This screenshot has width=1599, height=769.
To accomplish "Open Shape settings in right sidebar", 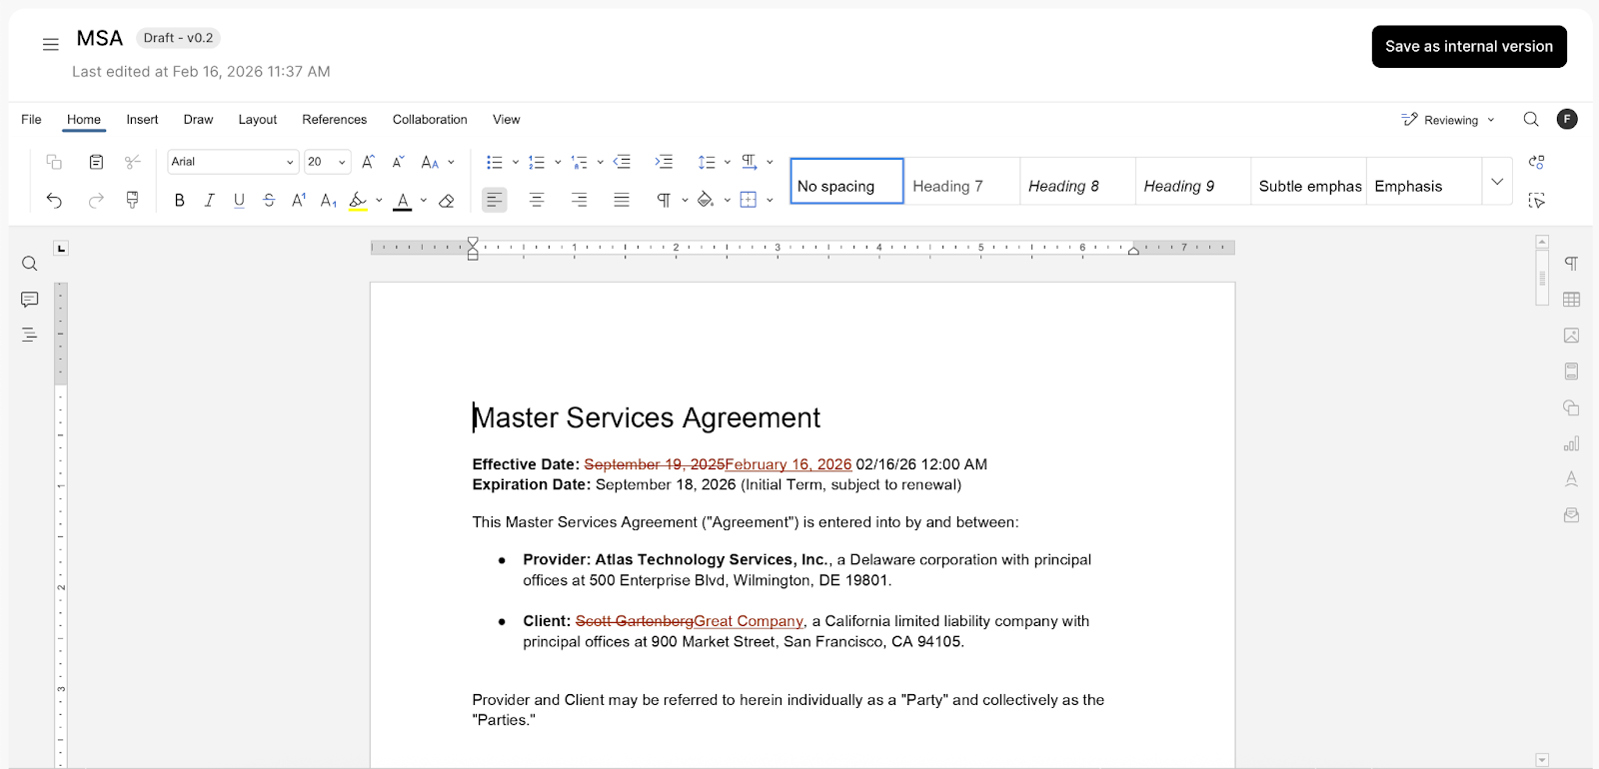I will 1571,407.
